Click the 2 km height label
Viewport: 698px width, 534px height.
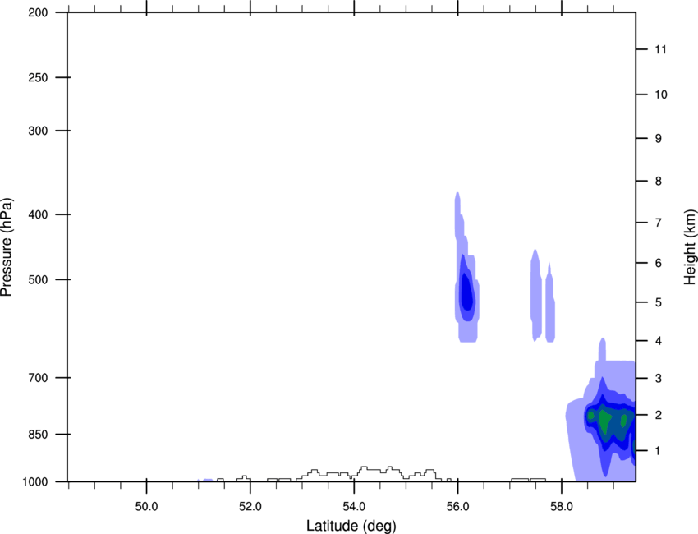658,415
